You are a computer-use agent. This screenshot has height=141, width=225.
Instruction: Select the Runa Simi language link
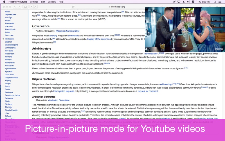click(9, 66)
